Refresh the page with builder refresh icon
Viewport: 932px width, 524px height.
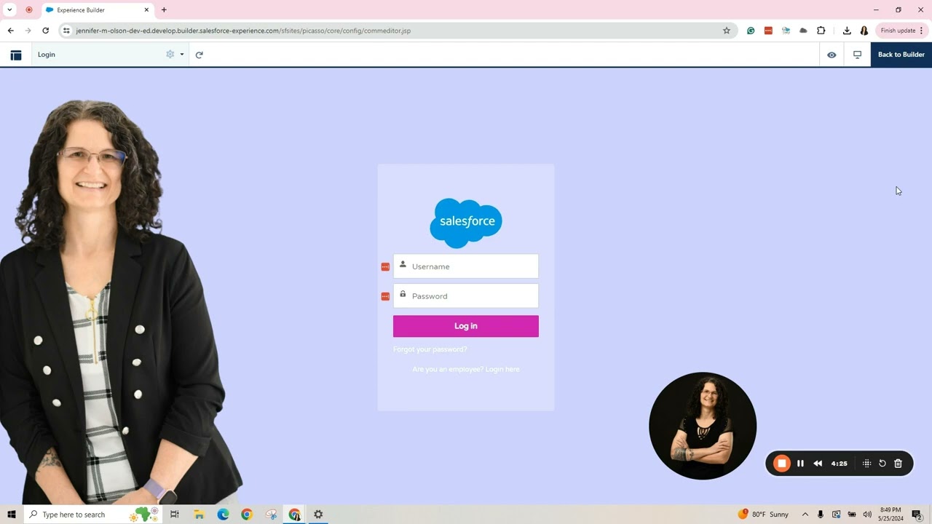pos(199,55)
